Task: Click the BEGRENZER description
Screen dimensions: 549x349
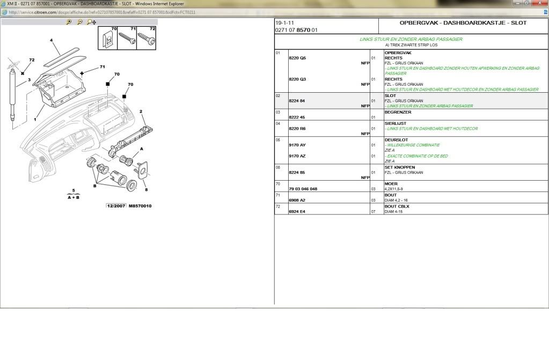Action: [398, 112]
